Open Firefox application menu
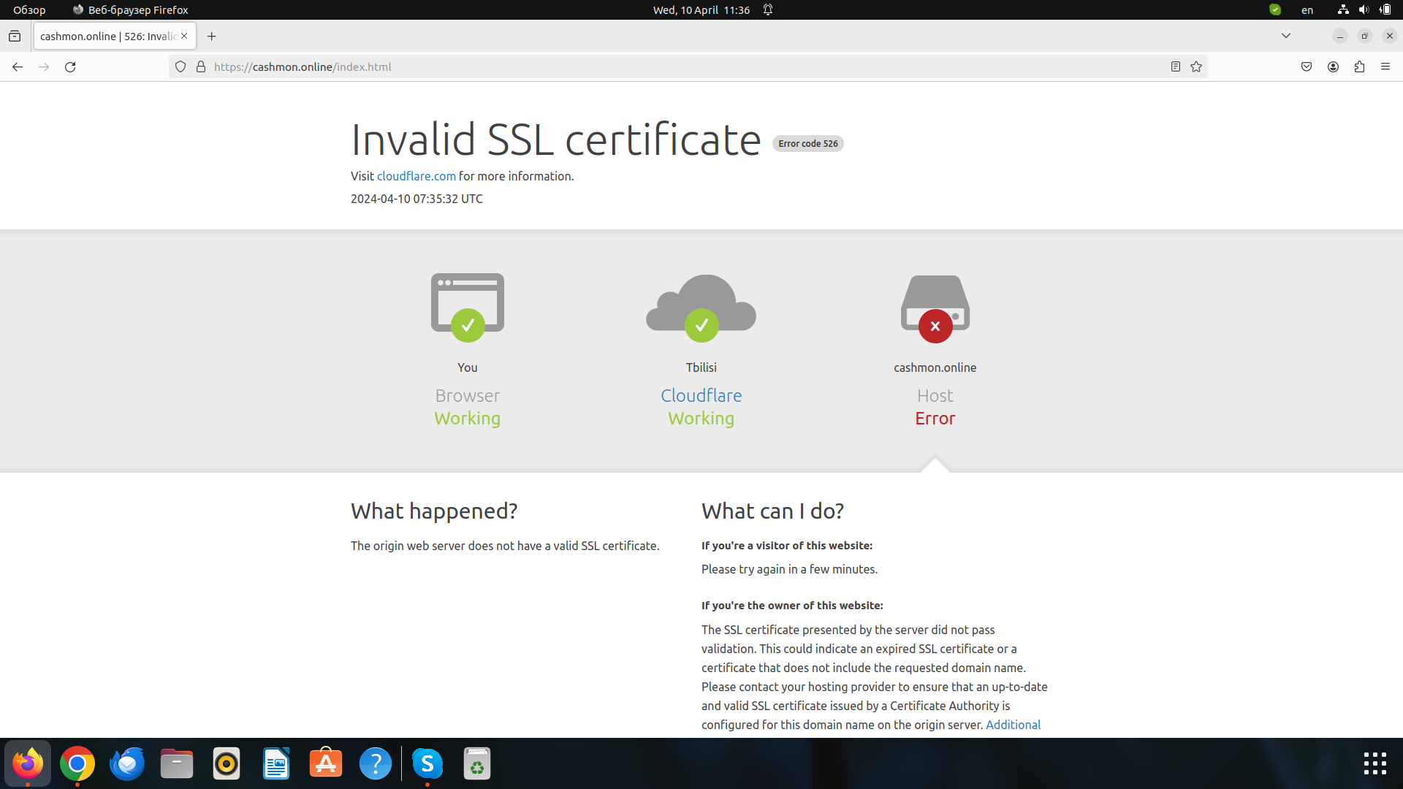The width and height of the screenshot is (1403, 789). pyautogui.click(x=1385, y=66)
